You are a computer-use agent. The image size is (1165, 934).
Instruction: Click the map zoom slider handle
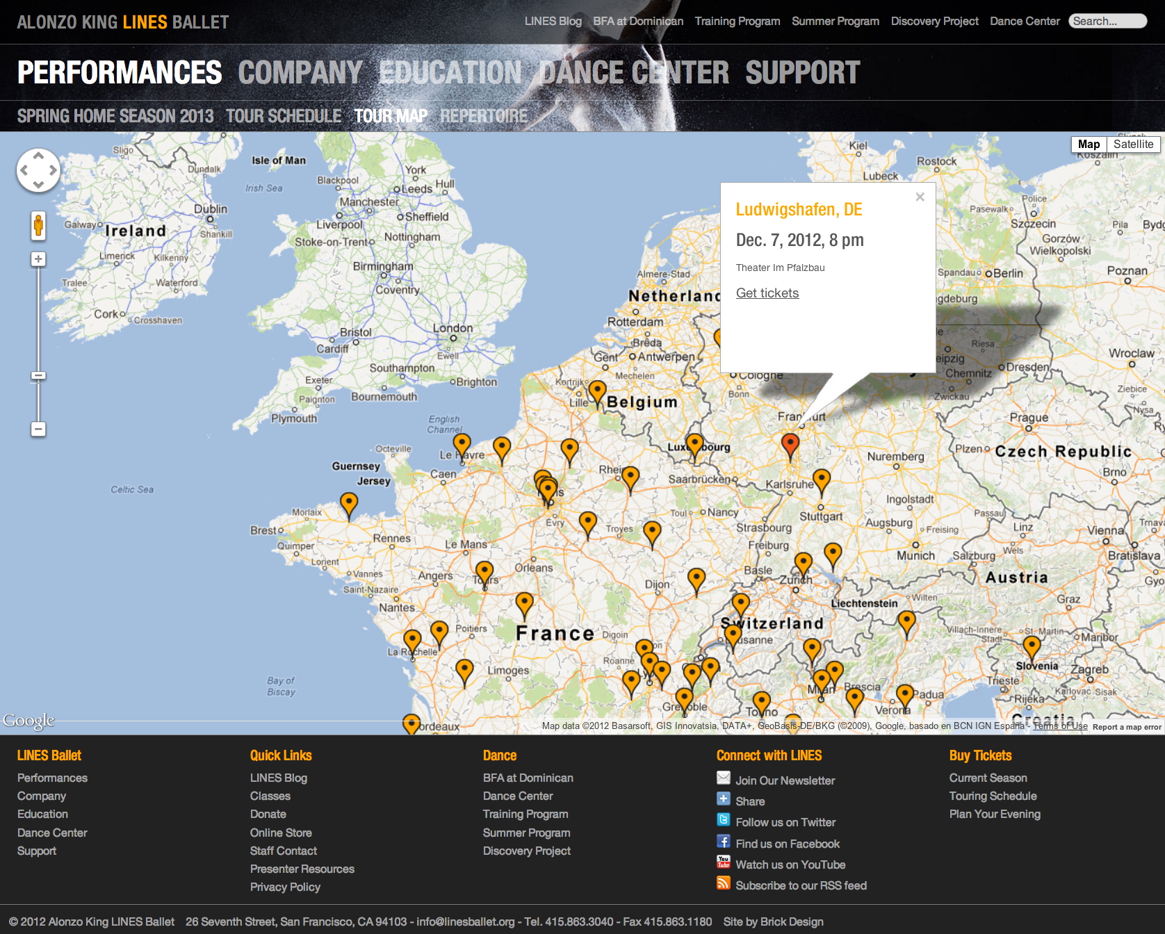click(x=38, y=376)
